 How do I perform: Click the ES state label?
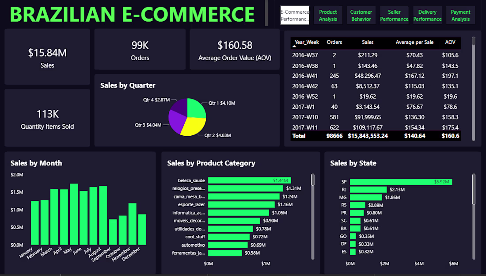click(344, 252)
